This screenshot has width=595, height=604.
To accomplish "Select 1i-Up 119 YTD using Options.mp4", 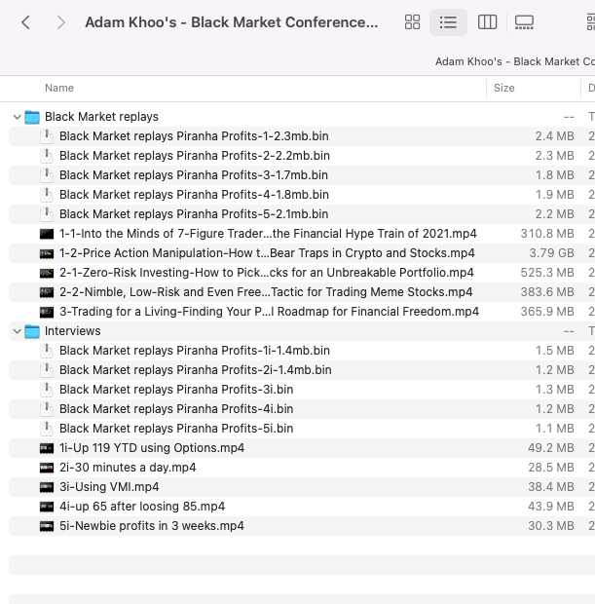I will 302,448.
